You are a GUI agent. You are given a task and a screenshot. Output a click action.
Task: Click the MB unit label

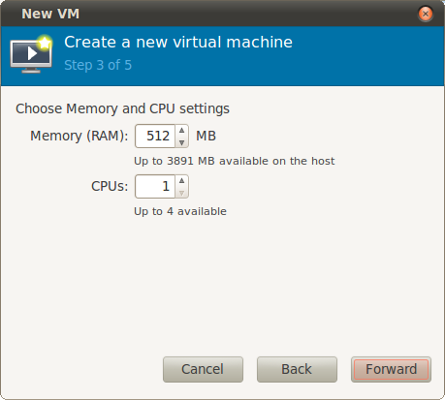(207, 136)
